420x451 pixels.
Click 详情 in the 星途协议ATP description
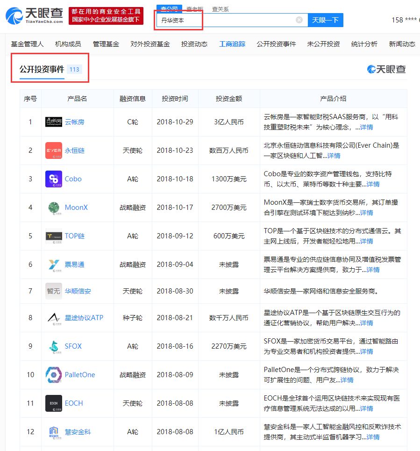(x=367, y=323)
